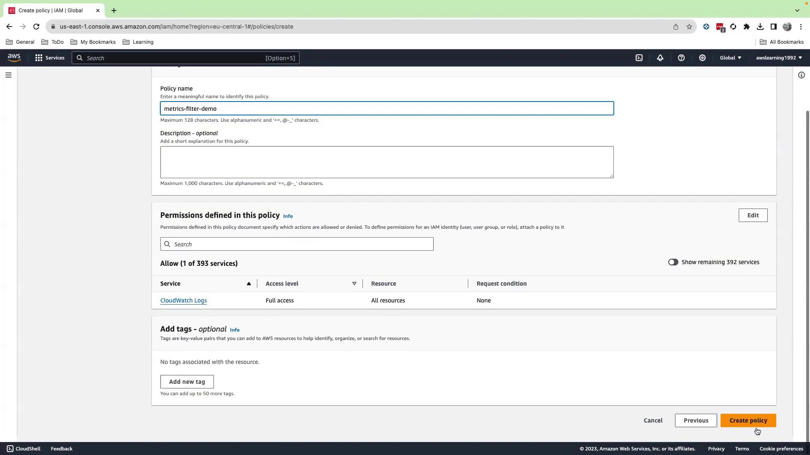Bookmark this page with the star icon
Viewport: 810px width, 455px height.
tap(689, 27)
